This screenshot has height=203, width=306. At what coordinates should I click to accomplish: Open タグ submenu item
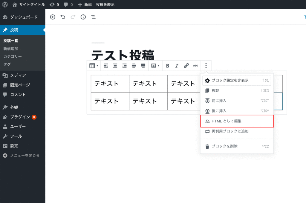pos(7,64)
